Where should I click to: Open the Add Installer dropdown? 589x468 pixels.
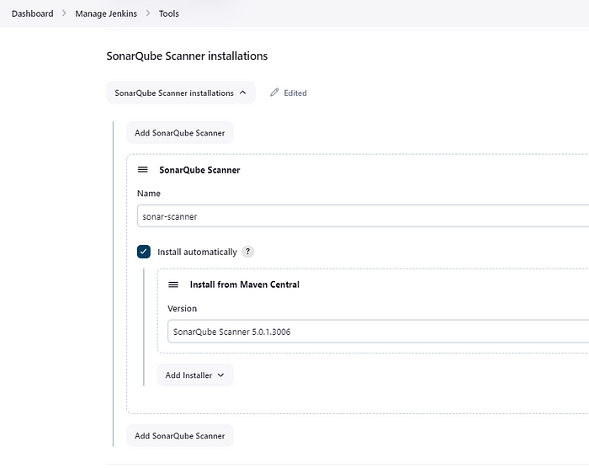195,375
